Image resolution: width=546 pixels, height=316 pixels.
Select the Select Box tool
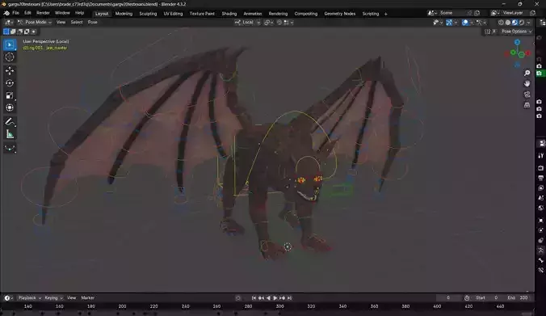[x=10, y=45]
